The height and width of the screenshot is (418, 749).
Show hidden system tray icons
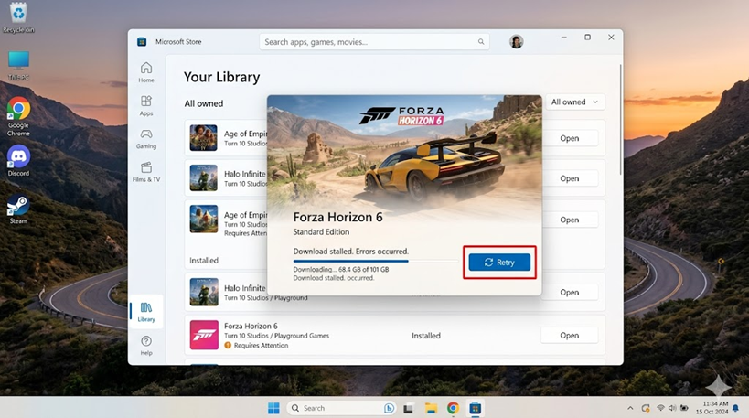630,408
